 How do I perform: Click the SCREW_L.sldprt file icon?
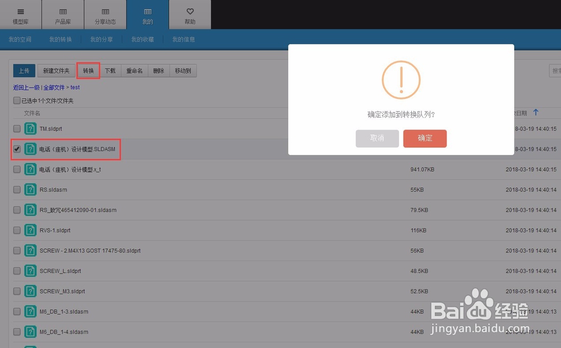pos(30,271)
